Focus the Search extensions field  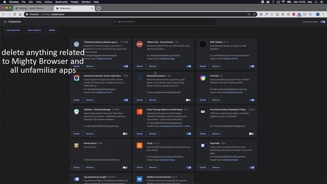tap(163, 21)
